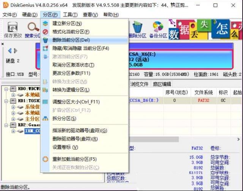The image size is (243, 191).
Task: Choose 删除当前分区(Del) menu entry
Action: point(85,40)
